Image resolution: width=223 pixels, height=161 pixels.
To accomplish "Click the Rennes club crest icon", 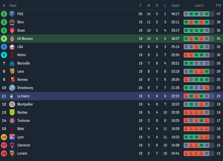I will pos(12,80).
